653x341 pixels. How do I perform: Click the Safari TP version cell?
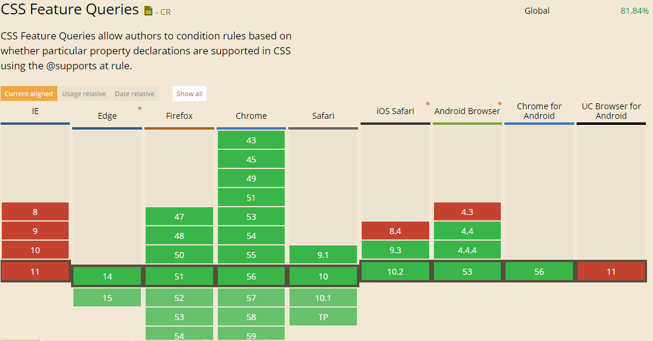(323, 317)
